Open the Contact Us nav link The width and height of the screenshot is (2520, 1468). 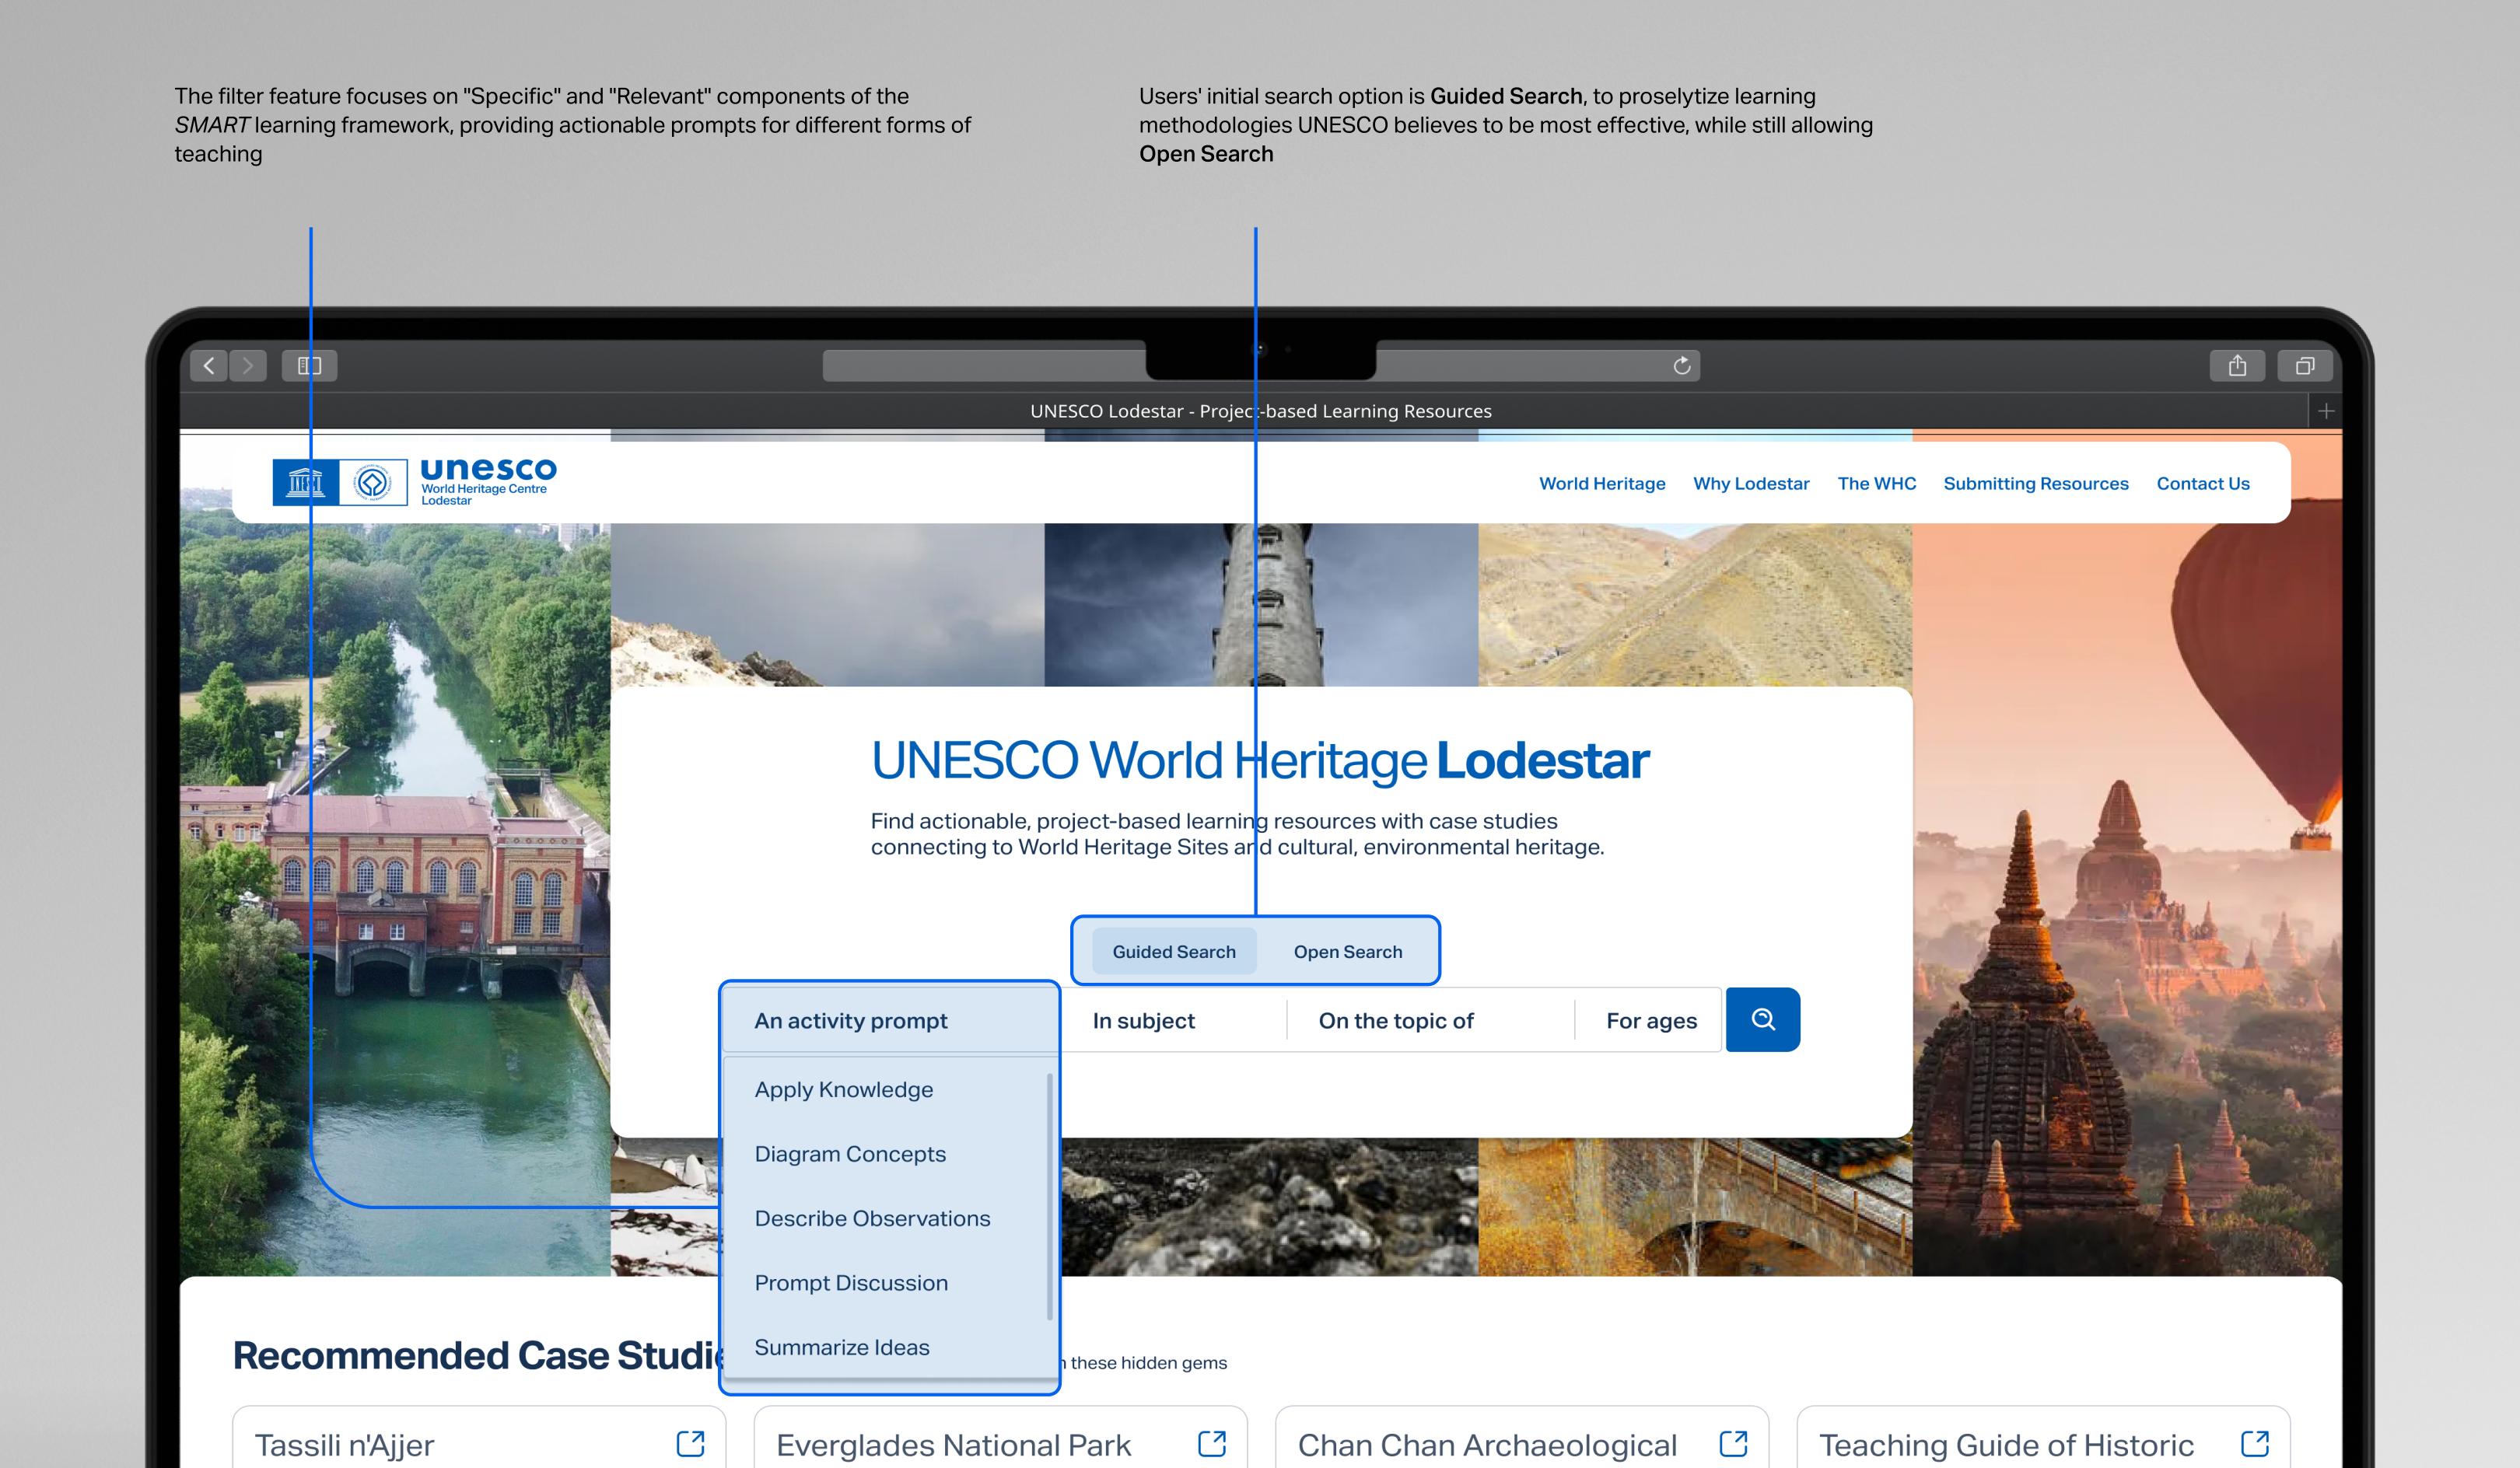tap(2203, 484)
